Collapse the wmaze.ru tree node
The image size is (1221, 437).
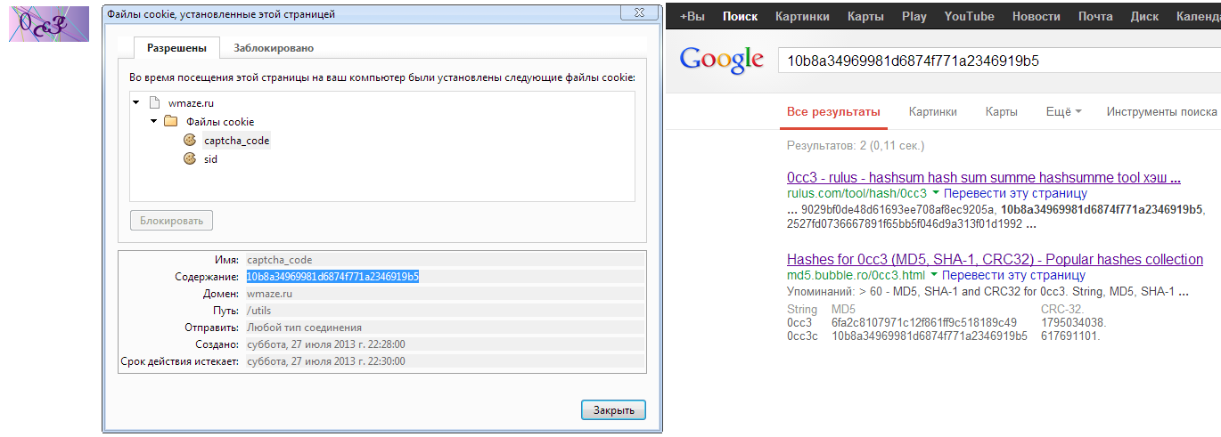coord(135,102)
